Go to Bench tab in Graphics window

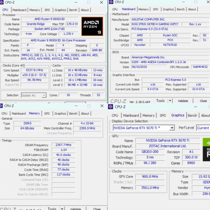192,115
